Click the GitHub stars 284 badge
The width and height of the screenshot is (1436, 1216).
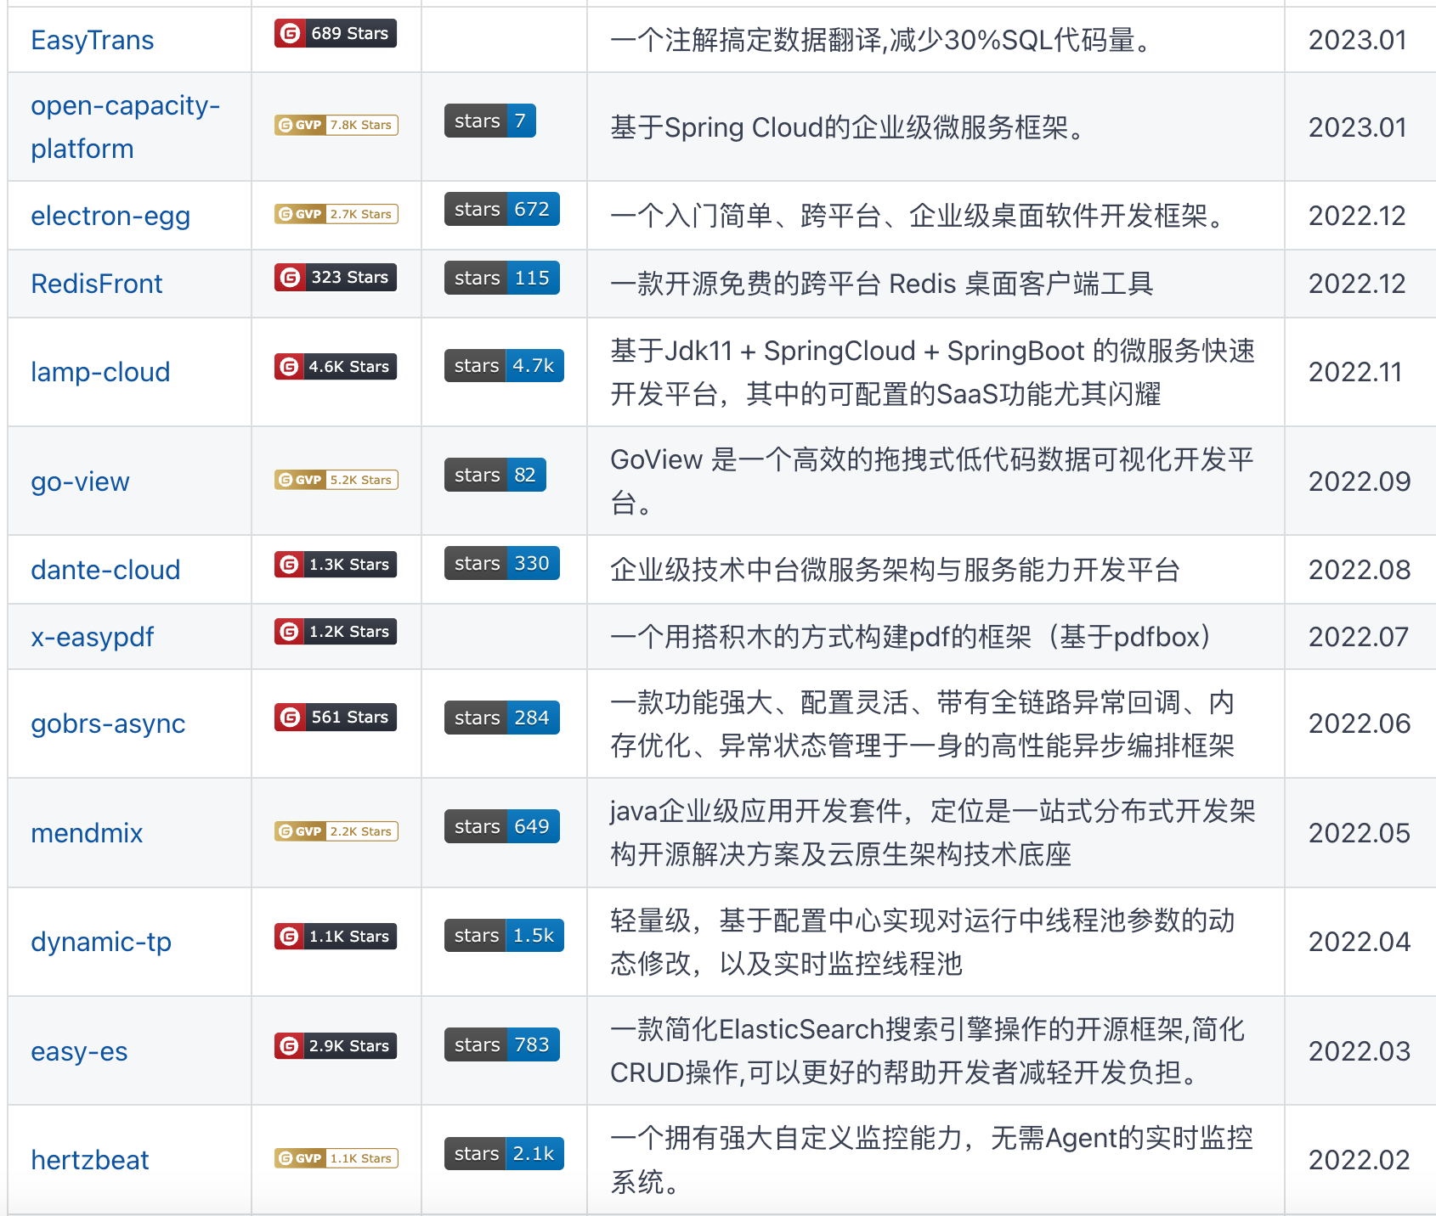(x=502, y=718)
